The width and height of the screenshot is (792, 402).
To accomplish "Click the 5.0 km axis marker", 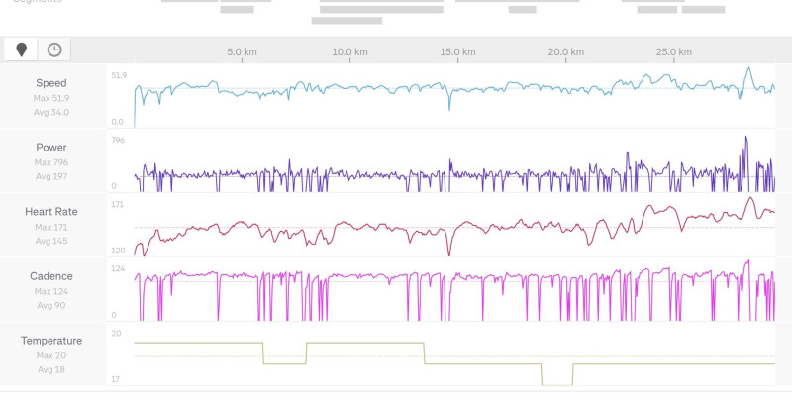I will (x=242, y=52).
